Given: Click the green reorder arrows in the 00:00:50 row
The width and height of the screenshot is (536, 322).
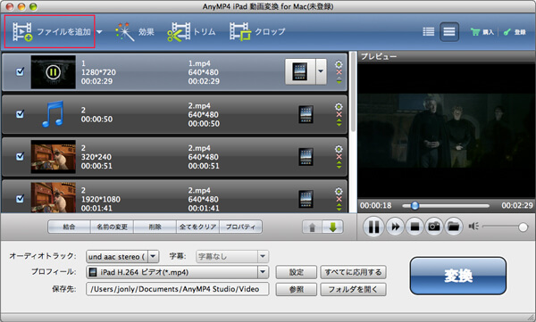Looking at the screenshot, I should pos(339,122).
